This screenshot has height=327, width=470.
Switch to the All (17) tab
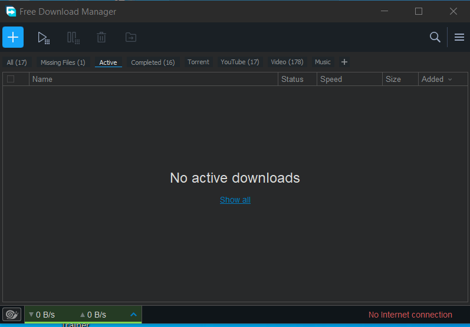(x=17, y=62)
